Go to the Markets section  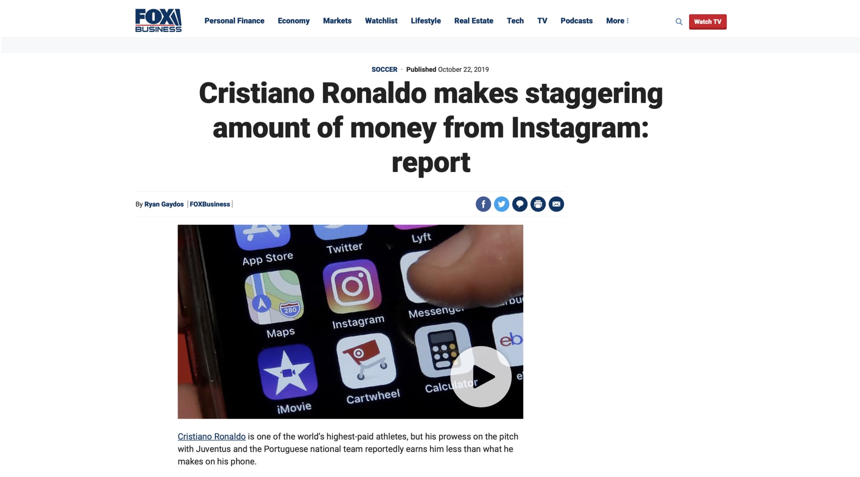tap(337, 21)
